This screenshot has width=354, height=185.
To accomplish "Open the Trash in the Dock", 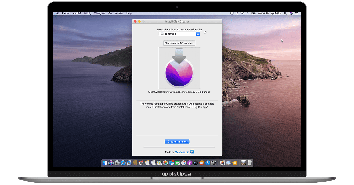I will pyautogui.click(x=250, y=163).
